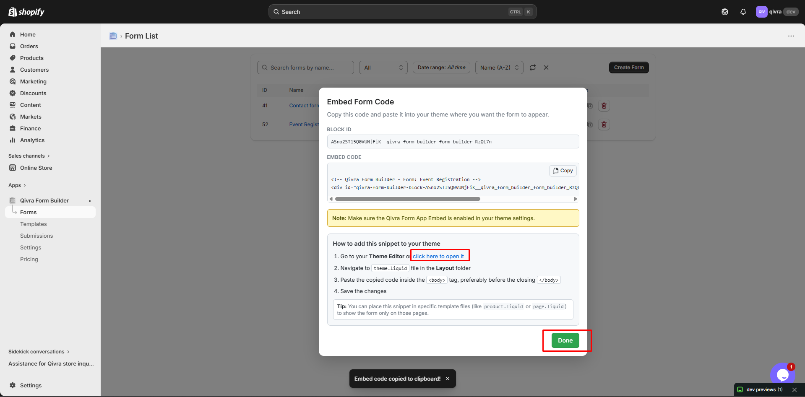Open the Sidekick assistant icon in top bar
This screenshot has width=805, height=397.
(725, 12)
